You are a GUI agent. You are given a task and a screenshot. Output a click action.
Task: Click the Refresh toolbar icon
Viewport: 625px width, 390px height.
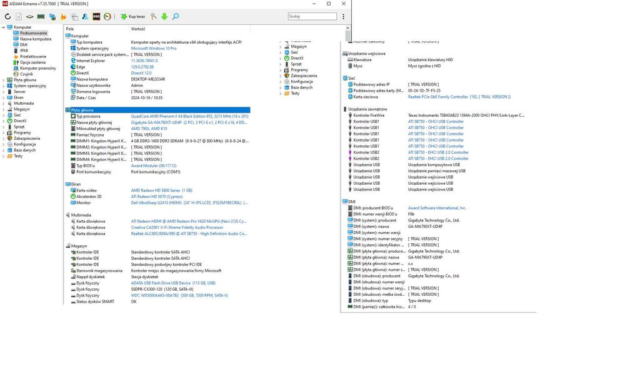pyautogui.click(x=7, y=17)
